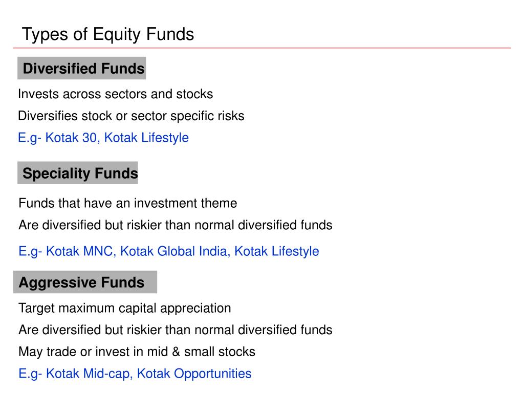Select the Aggressive Funds heading box
This screenshot has height=393, width=524.
click(85, 282)
